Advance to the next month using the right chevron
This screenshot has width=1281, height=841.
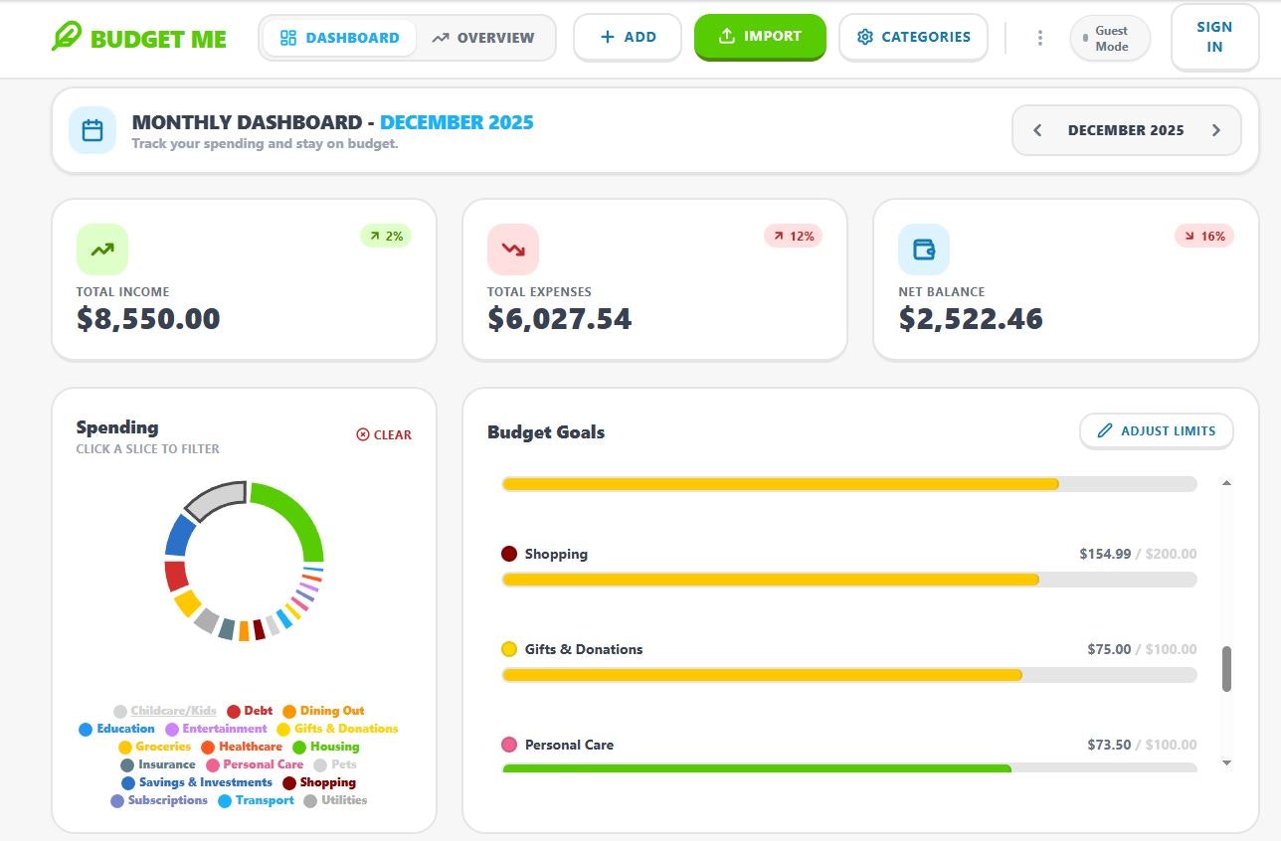tap(1216, 129)
